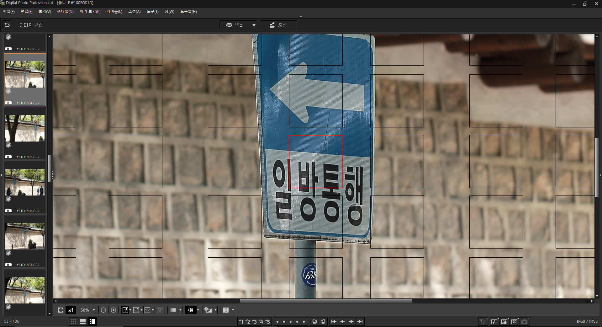The height and width of the screenshot is (327, 602).
Task: Open before/after view dropdown arrow
Action: point(141,310)
